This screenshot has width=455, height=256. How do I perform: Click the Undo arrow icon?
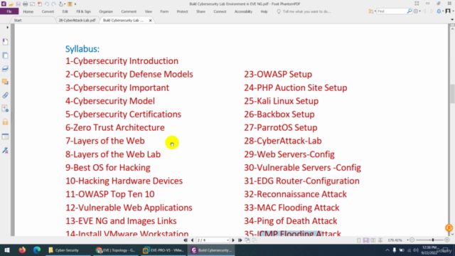[47, 4]
